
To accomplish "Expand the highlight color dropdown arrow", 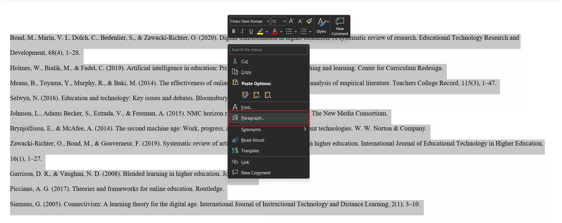I will pos(267,32).
